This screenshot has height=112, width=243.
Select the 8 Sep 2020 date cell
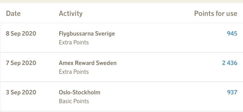click(21, 34)
